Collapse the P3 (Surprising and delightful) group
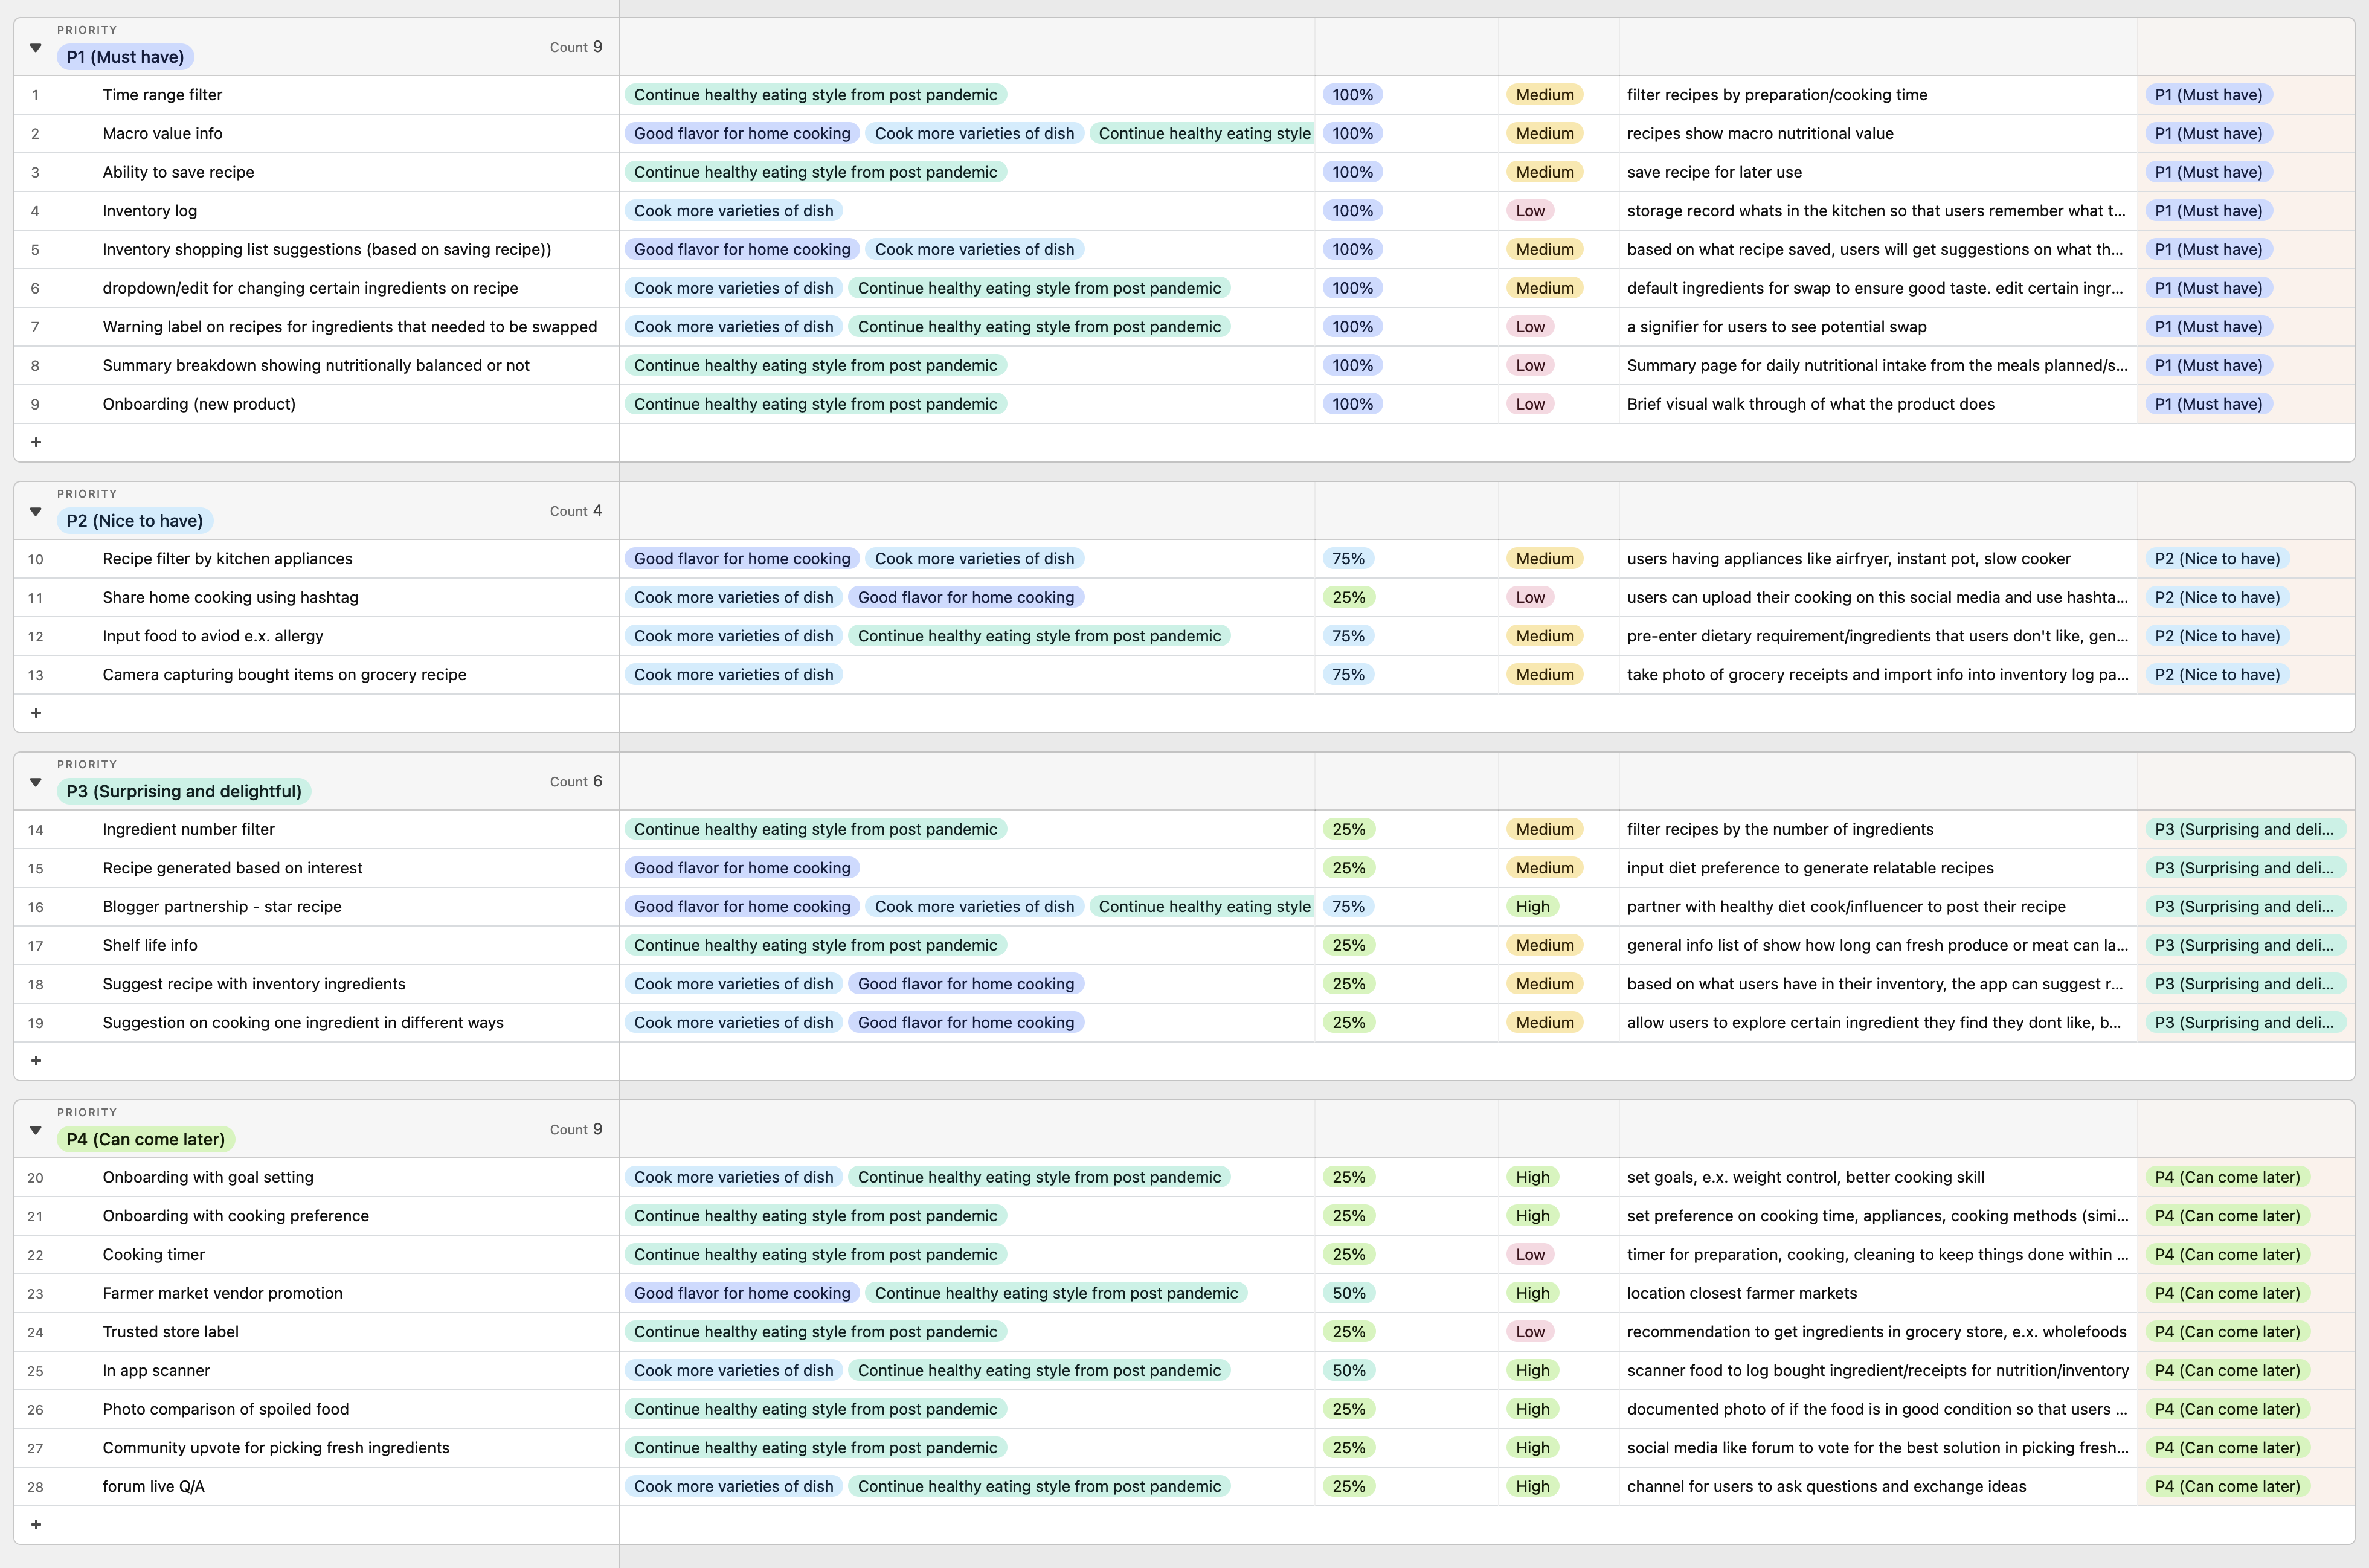The width and height of the screenshot is (2369, 1568). [36, 782]
